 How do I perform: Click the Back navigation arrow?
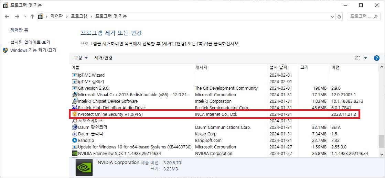click(x=7, y=17)
